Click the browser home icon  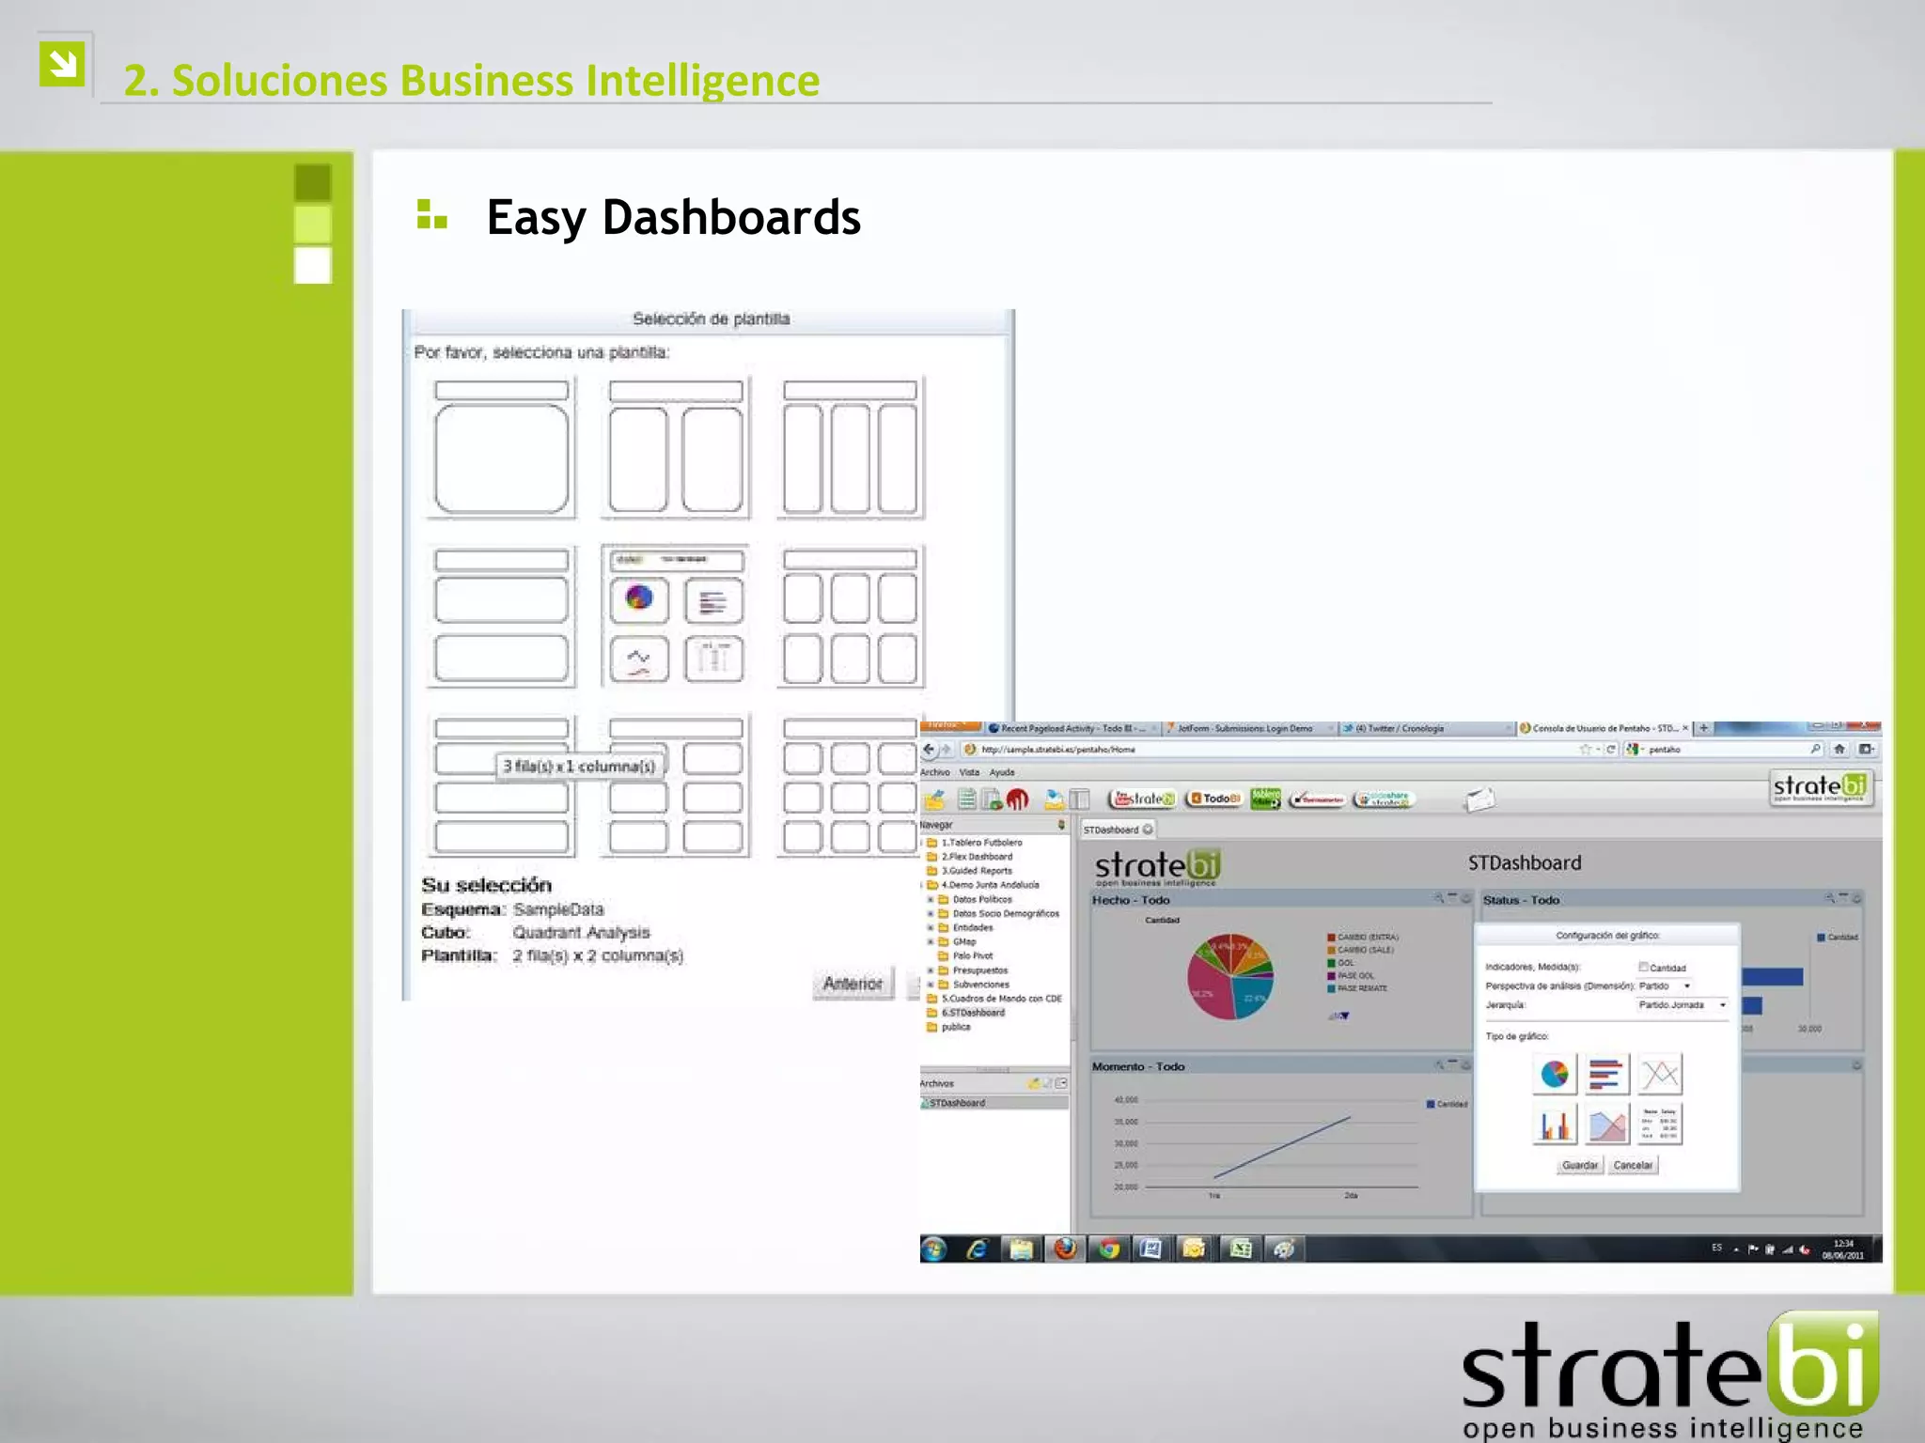[1839, 749]
